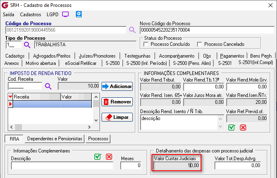This screenshot has width=277, height=178.
Task: Click the purple monitor icon in menu bar
Action: 65,14
